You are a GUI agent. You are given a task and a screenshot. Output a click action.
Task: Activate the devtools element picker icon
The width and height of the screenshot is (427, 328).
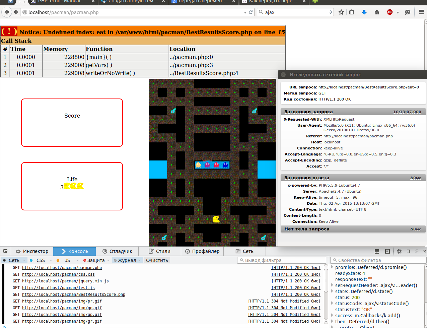(x=6, y=251)
